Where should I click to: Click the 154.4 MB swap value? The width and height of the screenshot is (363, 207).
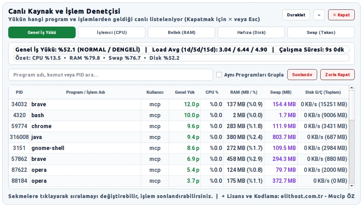[x=284, y=104]
